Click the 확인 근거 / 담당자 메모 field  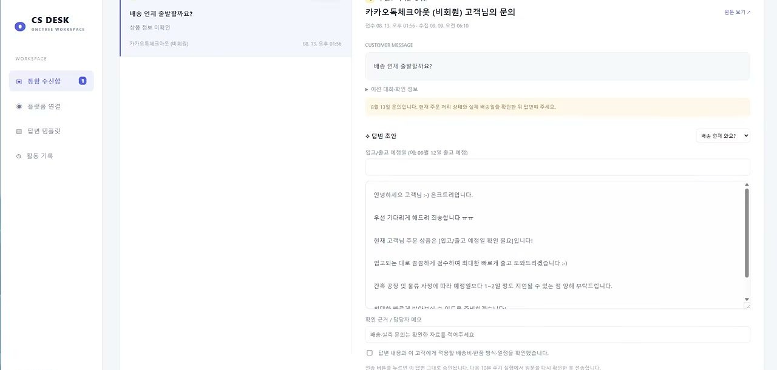(x=557, y=334)
